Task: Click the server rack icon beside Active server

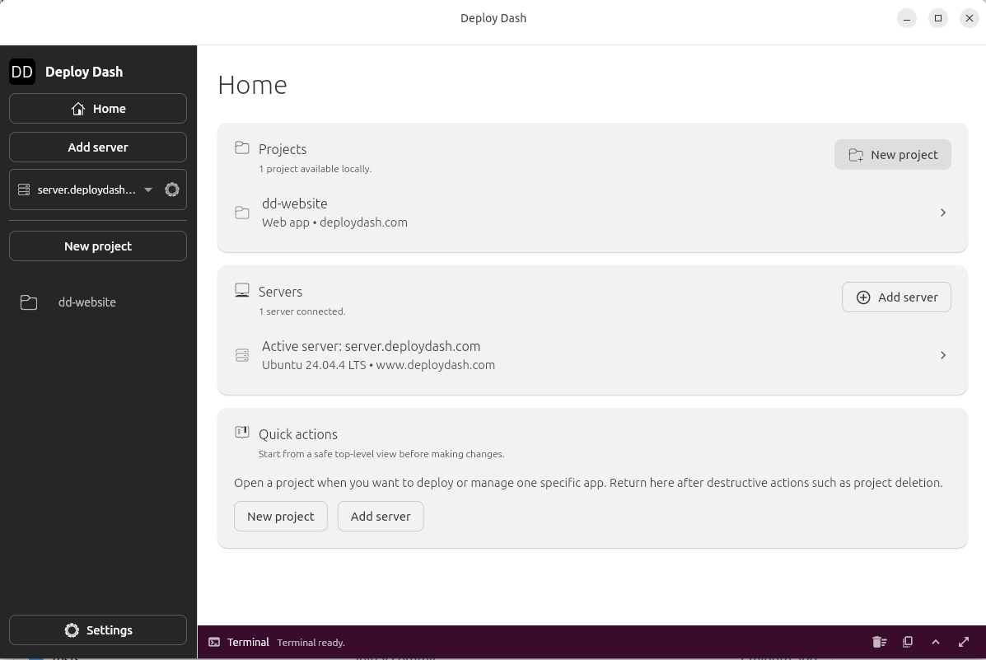Action: tap(241, 354)
